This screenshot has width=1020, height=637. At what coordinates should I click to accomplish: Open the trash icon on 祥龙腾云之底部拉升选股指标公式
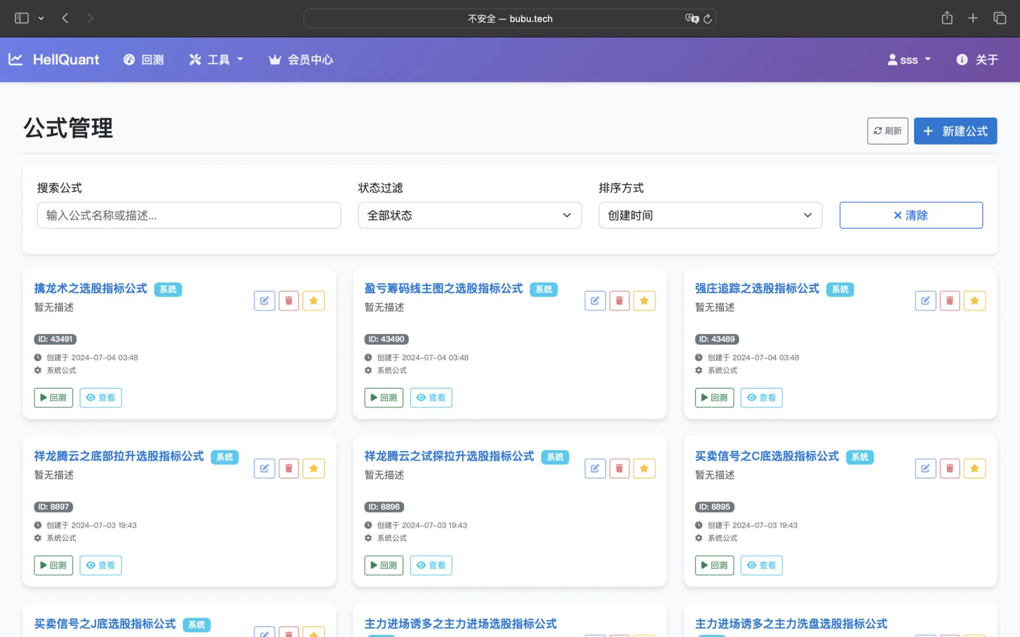289,468
